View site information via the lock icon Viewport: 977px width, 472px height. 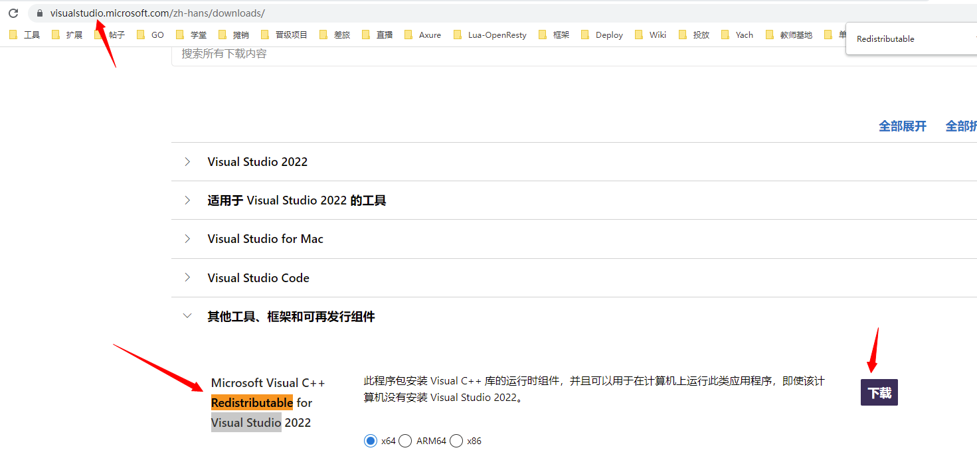(39, 13)
